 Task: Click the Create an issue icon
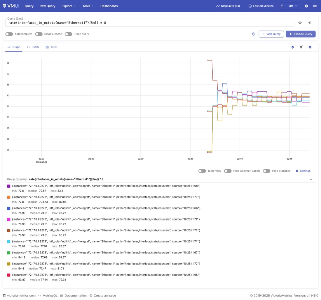(91, 295)
